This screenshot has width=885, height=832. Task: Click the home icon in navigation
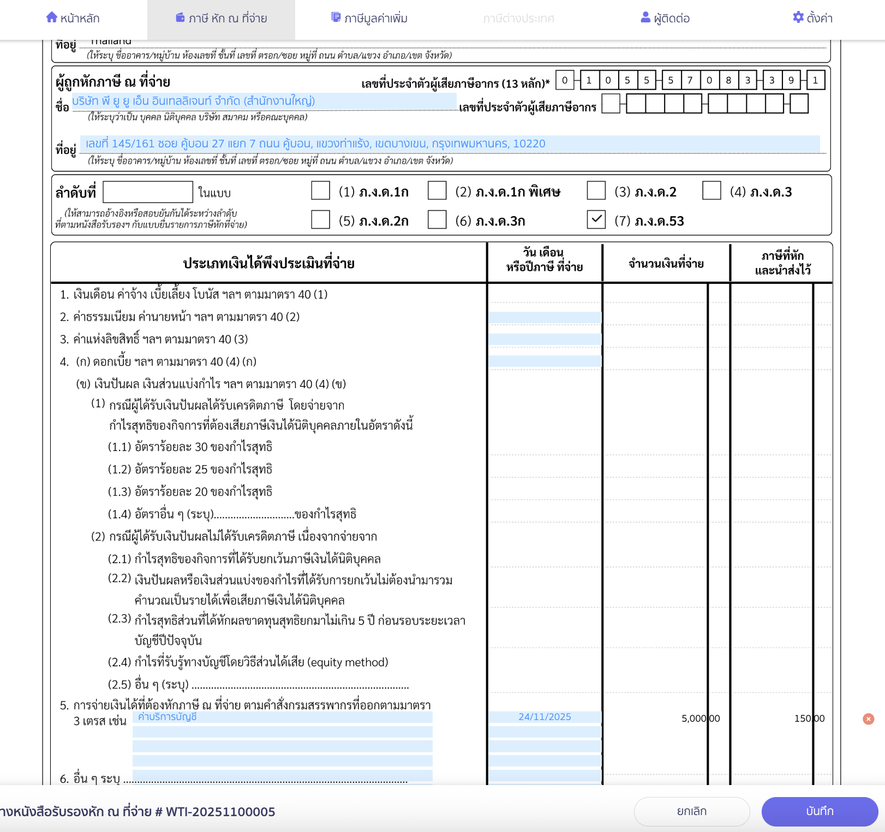coord(52,17)
